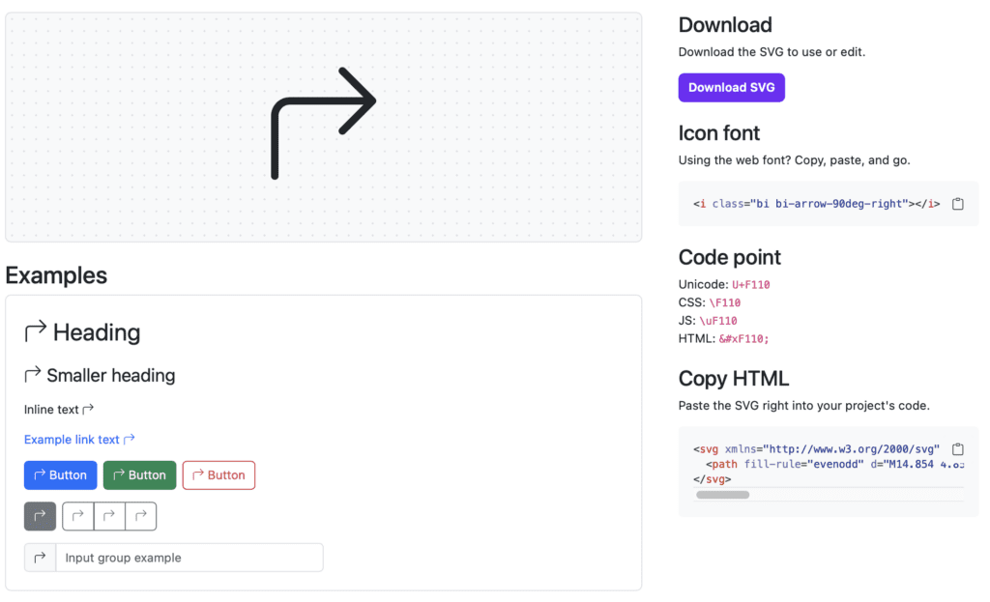Copy the icon font class snippet
This screenshot has width=990, height=602.
(x=958, y=204)
